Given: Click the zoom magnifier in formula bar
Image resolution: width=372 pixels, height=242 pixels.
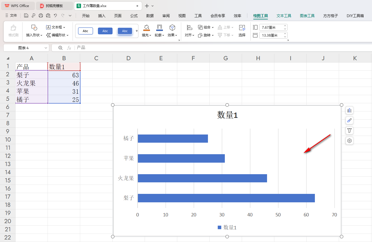Looking at the screenshot, I should click(x=60, y=48).
